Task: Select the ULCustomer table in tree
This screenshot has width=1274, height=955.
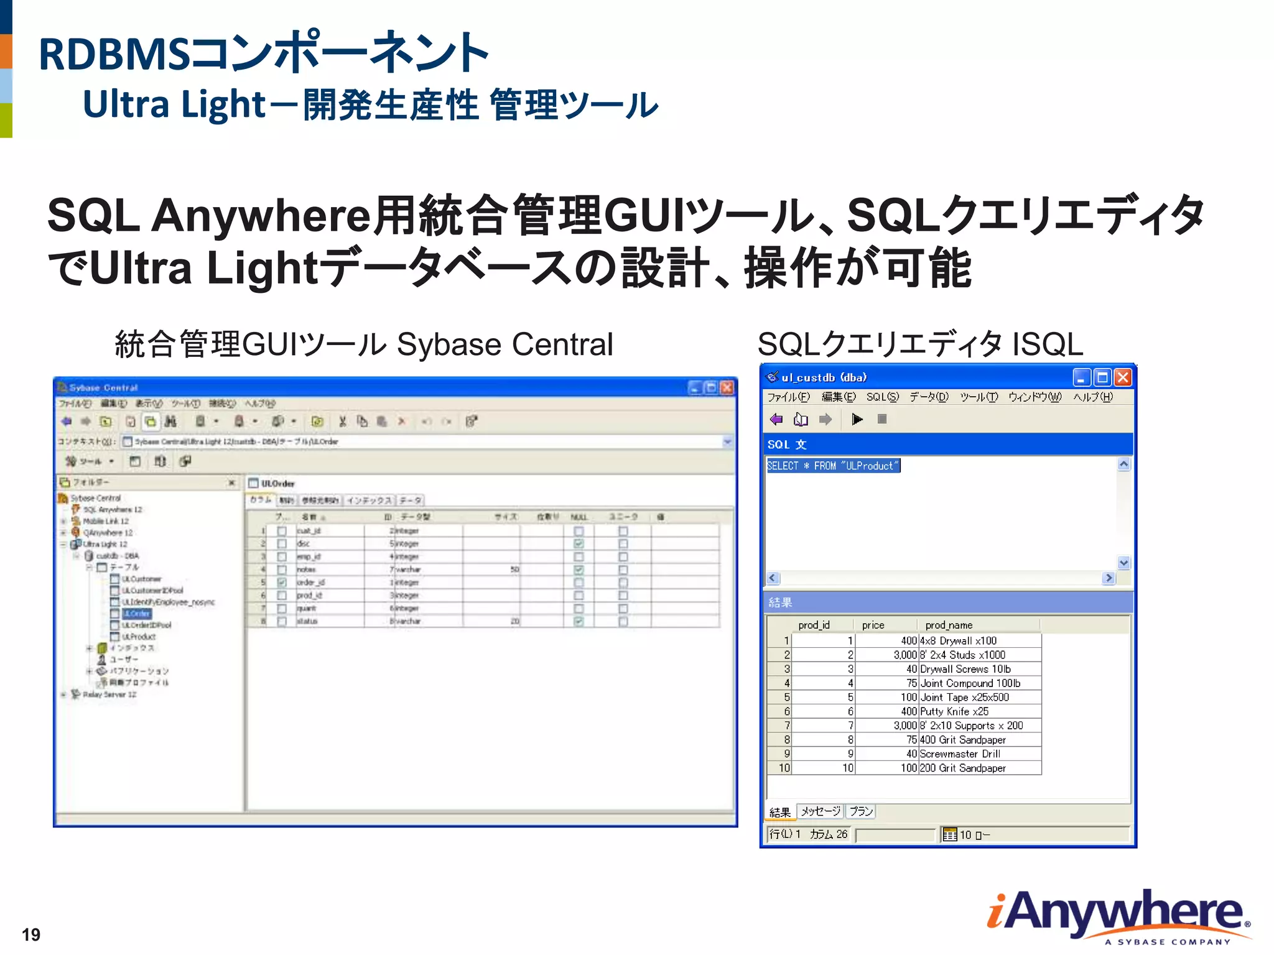Action: point(141,579)
